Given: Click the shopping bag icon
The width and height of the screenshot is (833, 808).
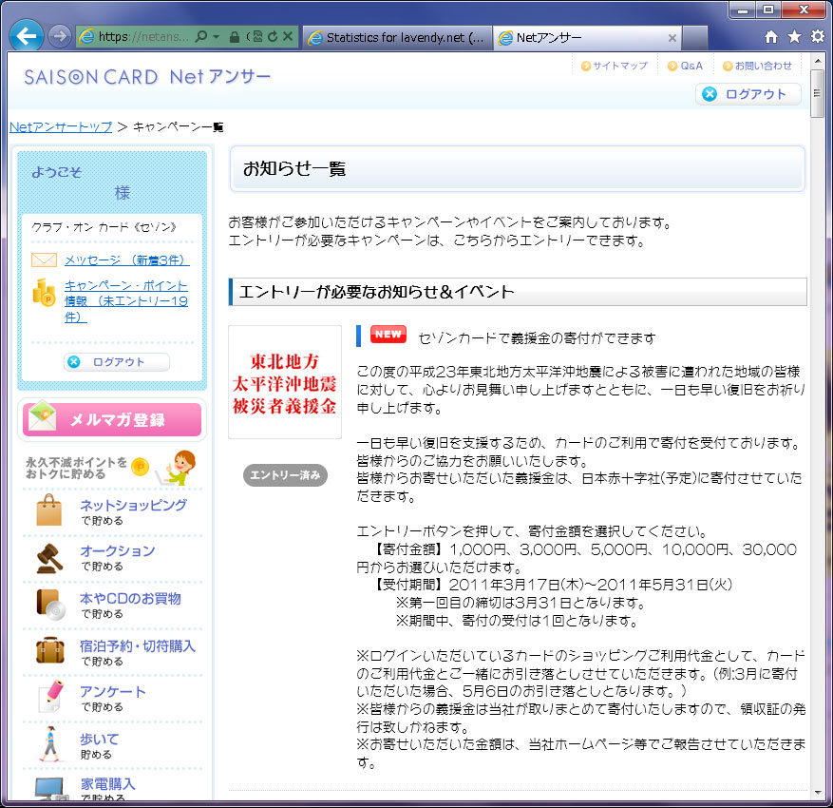Looking at the screenshot, I should 48,510.
